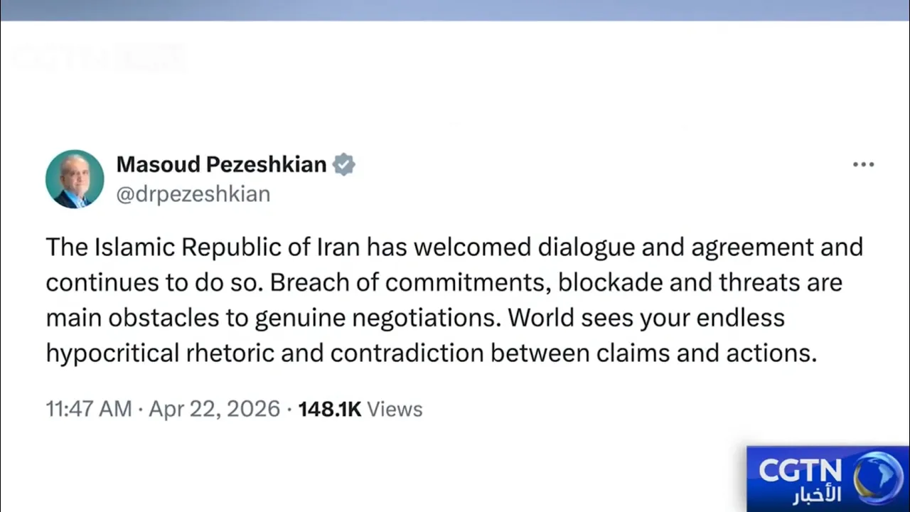
Task: Click the Arabic الأخبار text under CGTN
Action: (816, 494)
